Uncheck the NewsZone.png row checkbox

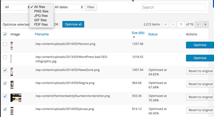coord(5,70)
